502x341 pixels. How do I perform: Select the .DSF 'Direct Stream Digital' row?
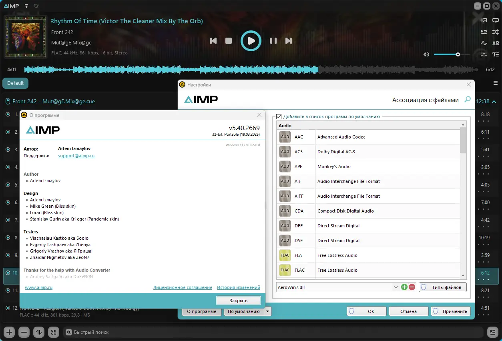coord(368,241)
